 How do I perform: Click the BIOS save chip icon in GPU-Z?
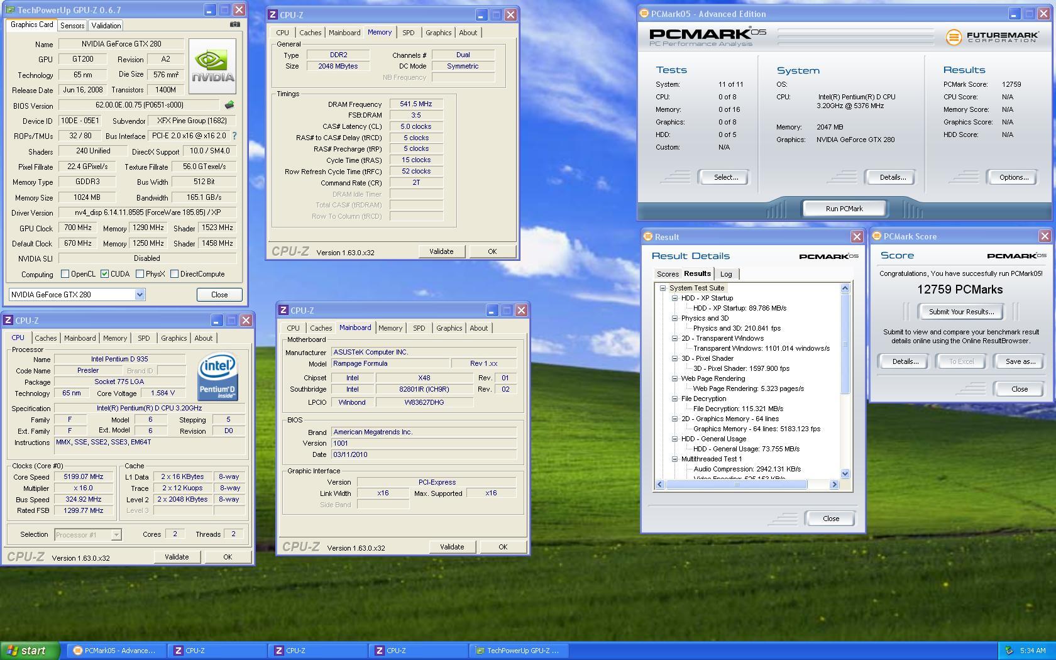click(229, 105)
